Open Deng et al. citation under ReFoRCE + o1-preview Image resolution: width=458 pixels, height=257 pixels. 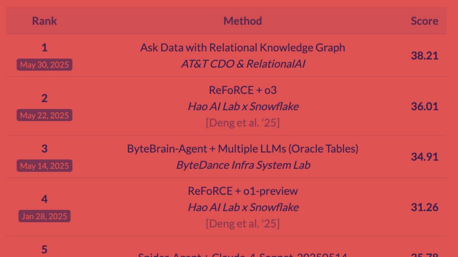[242, 223]
